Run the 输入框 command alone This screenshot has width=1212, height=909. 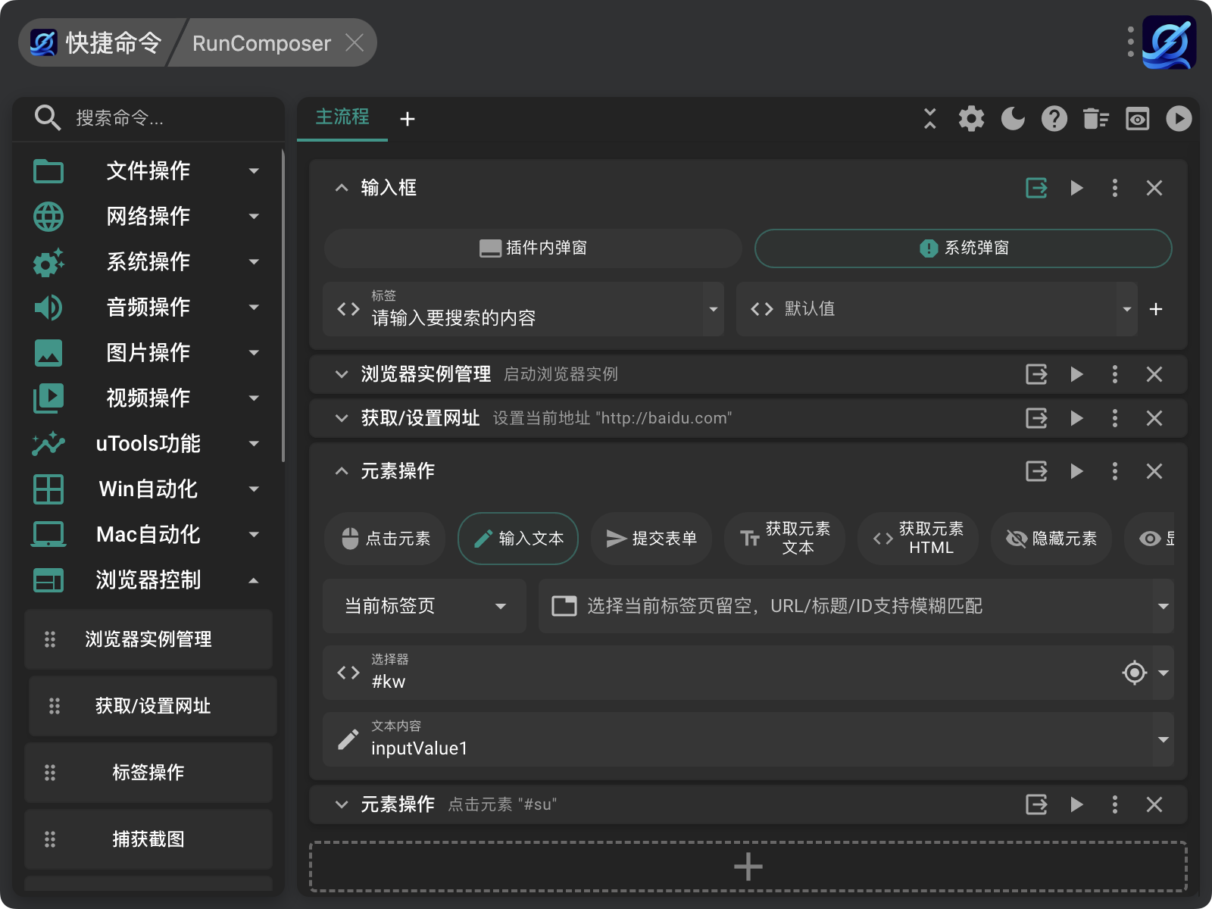(x=1076, y=188)
